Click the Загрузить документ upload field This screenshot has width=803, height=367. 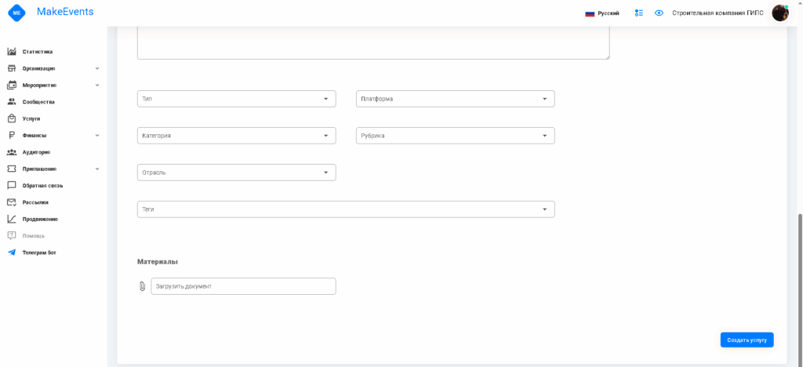pyautogui.click(x=243, y=286)
